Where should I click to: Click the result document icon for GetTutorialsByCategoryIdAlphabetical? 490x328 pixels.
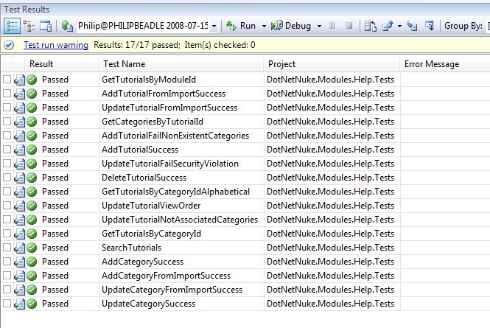coord(19,192)
